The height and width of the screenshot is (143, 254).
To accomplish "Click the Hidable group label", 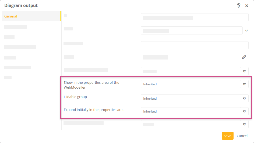I will 75,97.
